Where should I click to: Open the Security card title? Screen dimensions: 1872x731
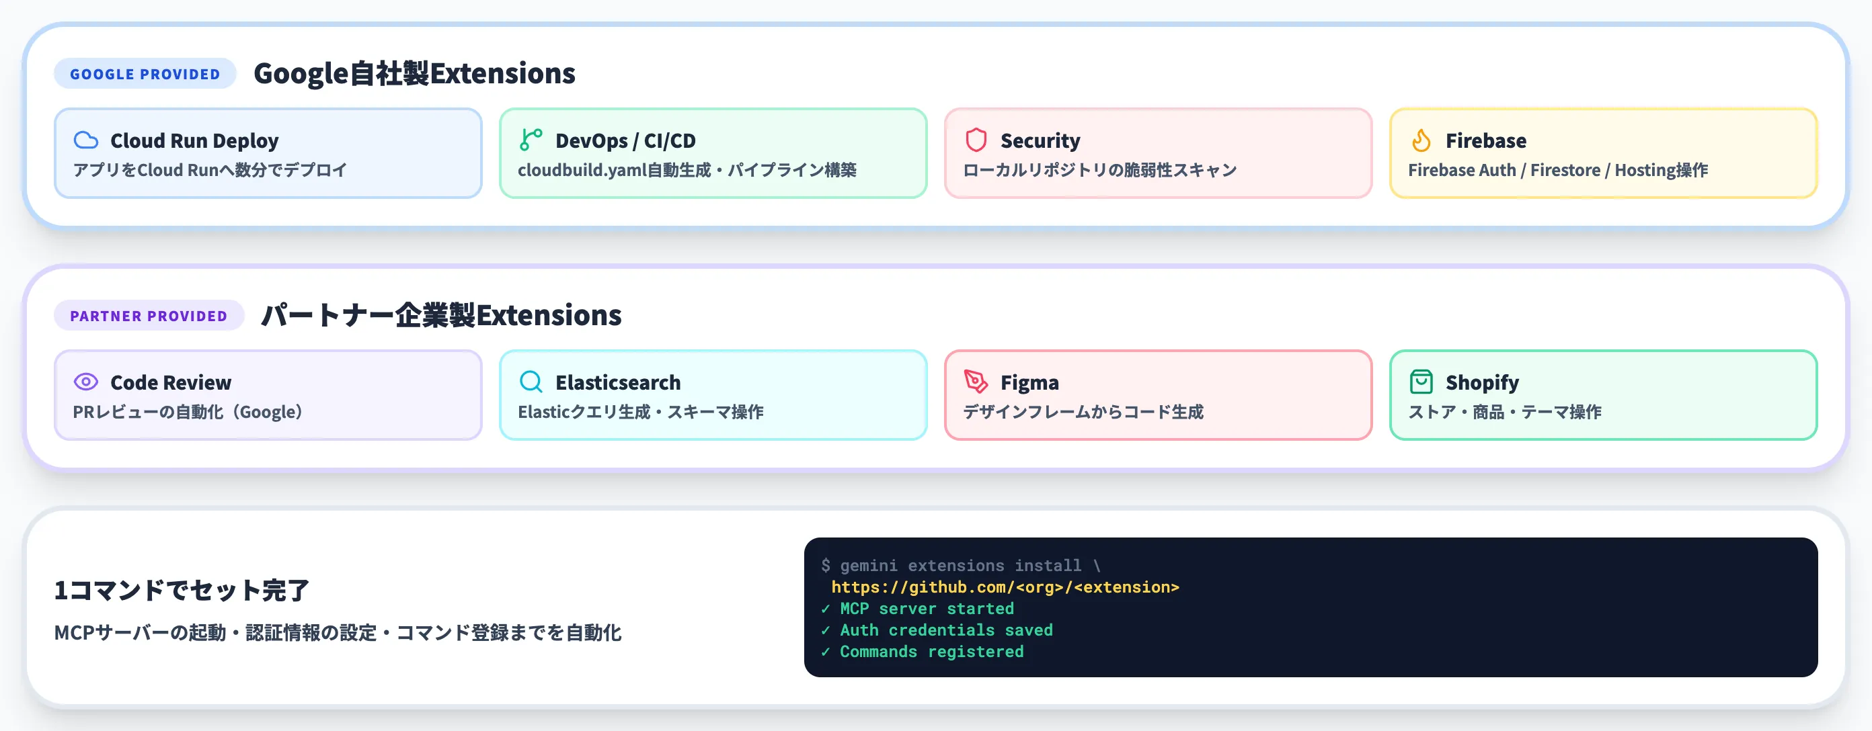pos(1040,141)
